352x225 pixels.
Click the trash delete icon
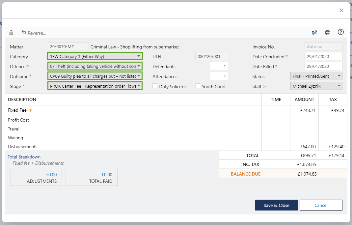[11, 33]
